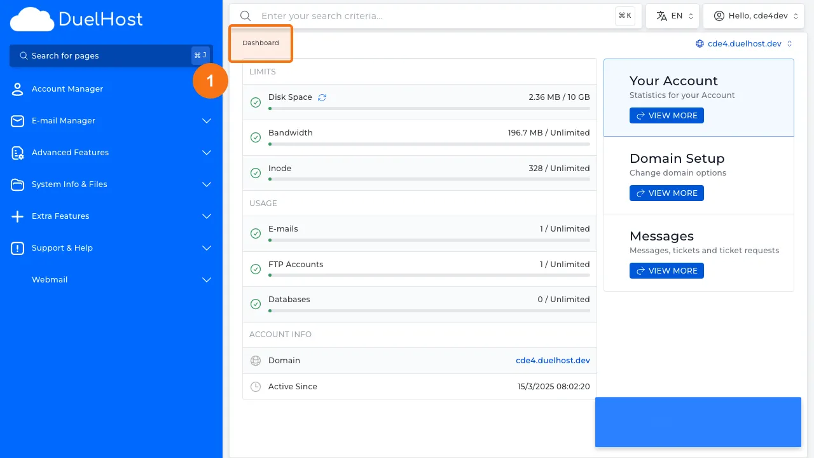The width and height of the screenshot is (814, 458).
Task: Open the cde4.duelhost.dev domain selector
Action: click(x=744, y=43)
